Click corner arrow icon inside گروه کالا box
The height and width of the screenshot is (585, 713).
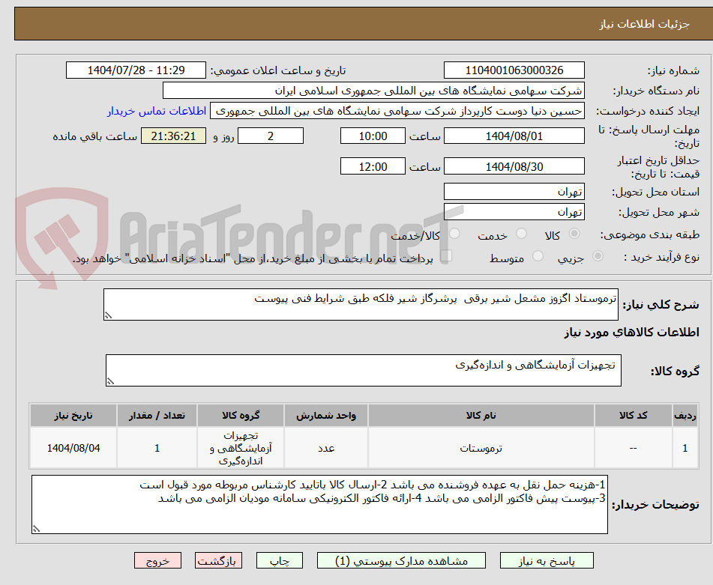[110, 380]
